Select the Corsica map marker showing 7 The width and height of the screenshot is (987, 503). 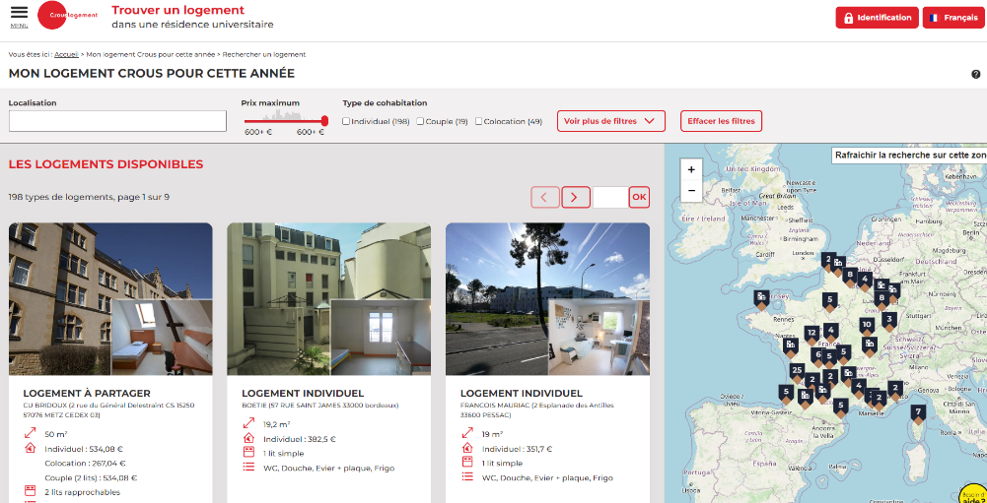tap(918, 414)
